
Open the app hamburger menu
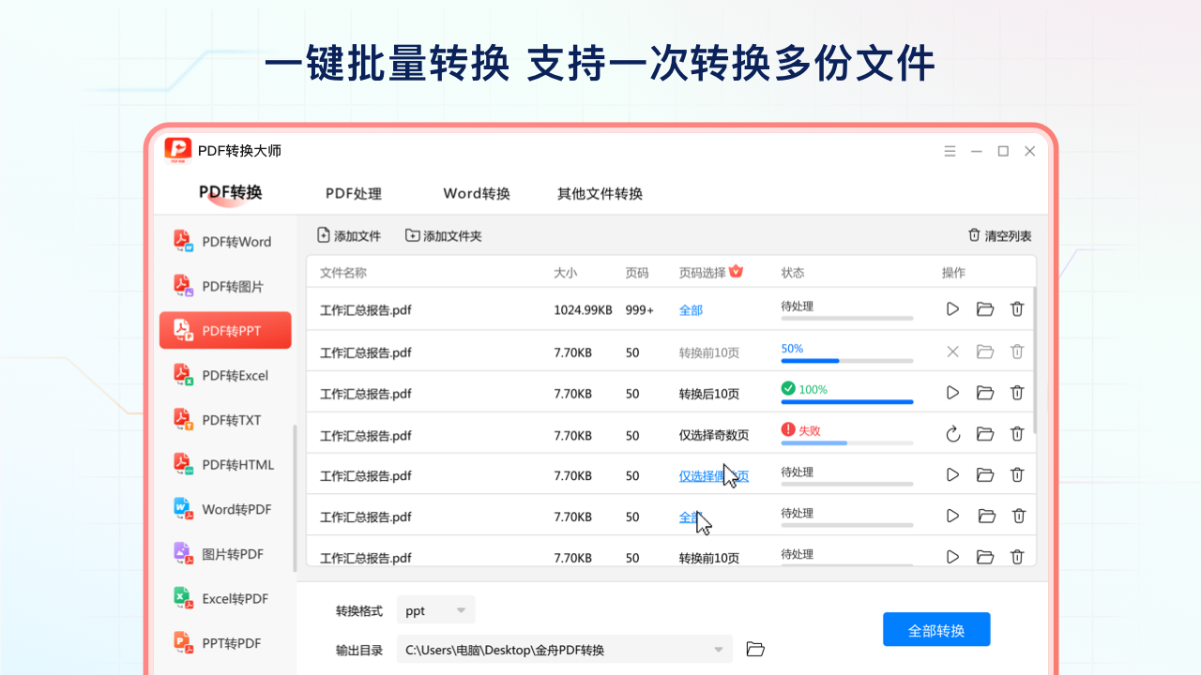tap(950, 150)
